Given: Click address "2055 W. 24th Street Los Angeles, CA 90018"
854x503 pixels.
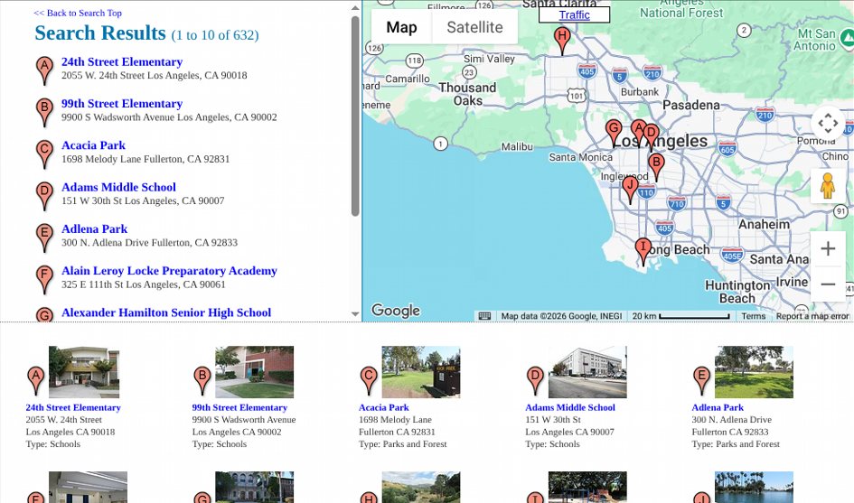Looking at the screenshot, I should [155, 76].
